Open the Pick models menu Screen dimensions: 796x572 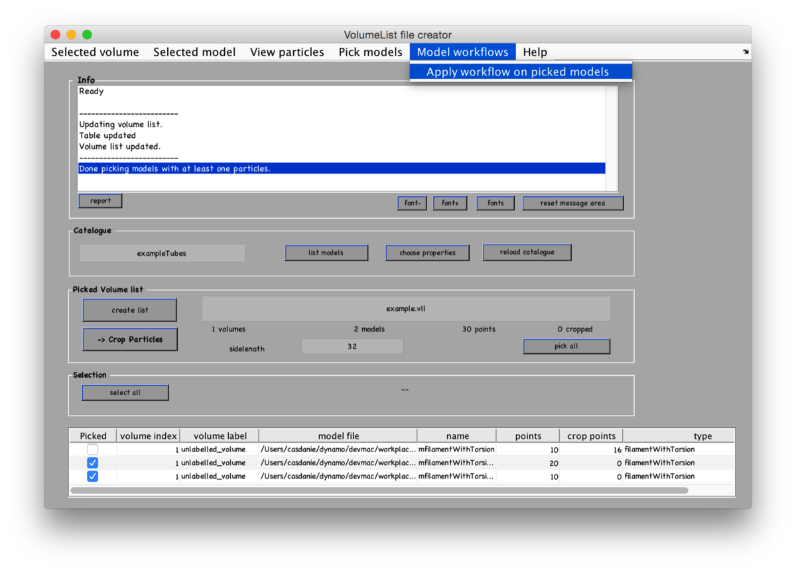[x=370, y=52]
